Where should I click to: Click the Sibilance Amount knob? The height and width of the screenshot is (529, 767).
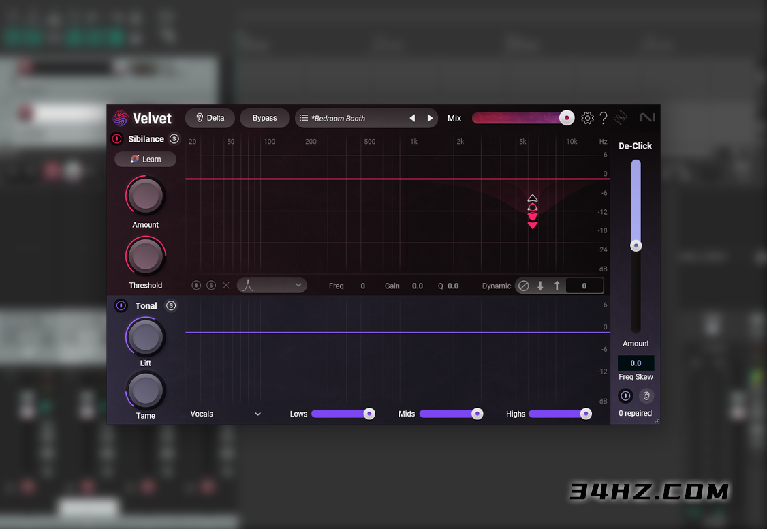[145, 196]
